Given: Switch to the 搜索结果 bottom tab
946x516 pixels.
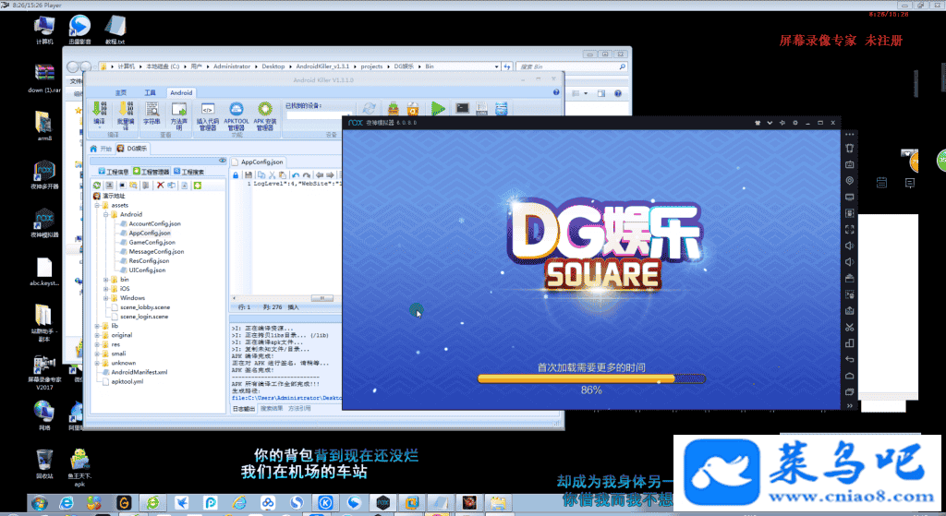Looking at the screenshot, I should pyautogui.click(x=272, y=407).
